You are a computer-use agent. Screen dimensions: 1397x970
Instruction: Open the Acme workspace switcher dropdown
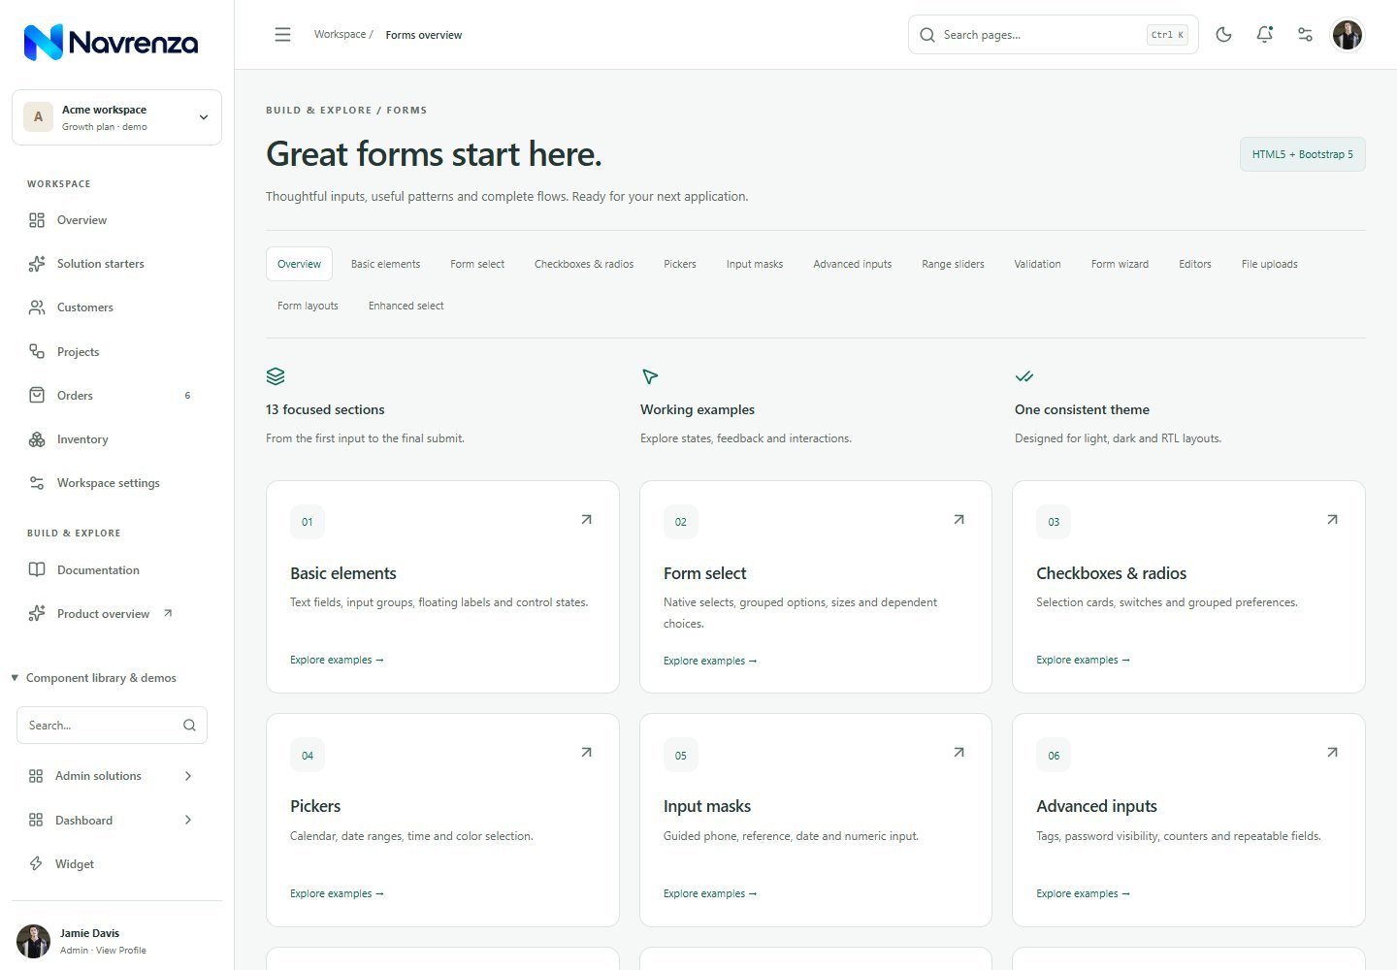(116, 117)
